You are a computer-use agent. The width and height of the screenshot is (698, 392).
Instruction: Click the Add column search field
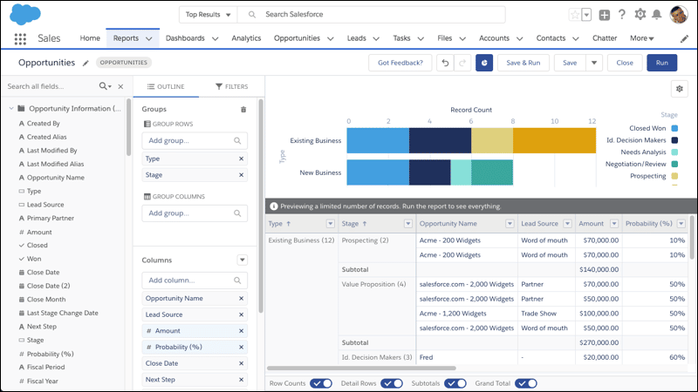(x=195, y=280)
